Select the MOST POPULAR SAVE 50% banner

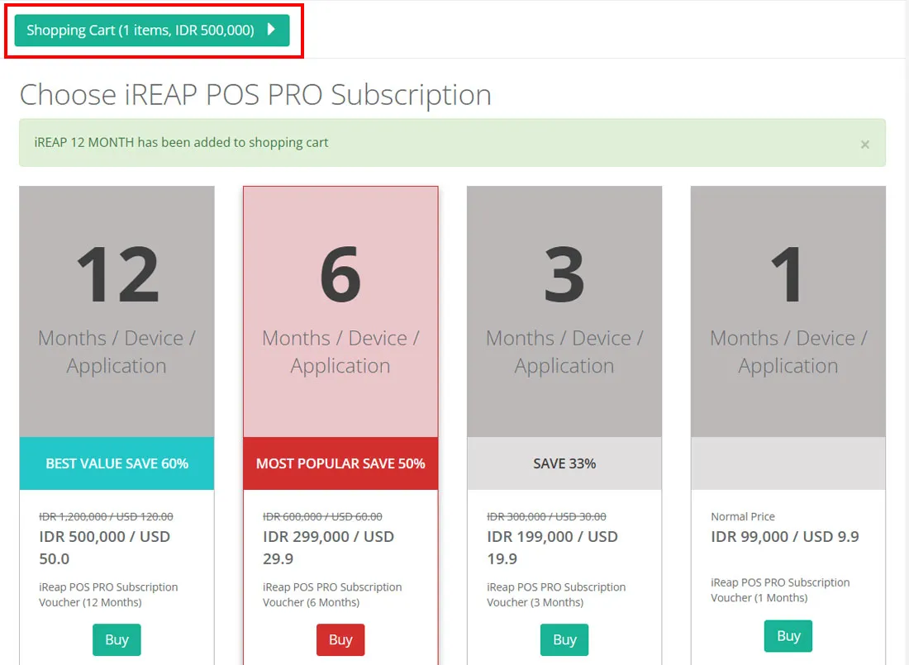coord(340,463)
